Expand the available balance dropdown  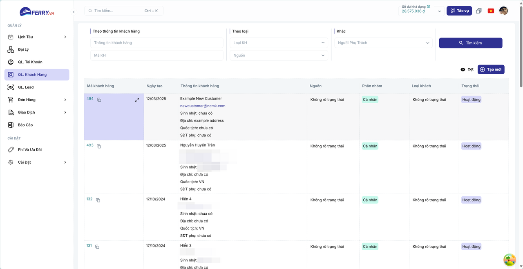coord(440,11)
